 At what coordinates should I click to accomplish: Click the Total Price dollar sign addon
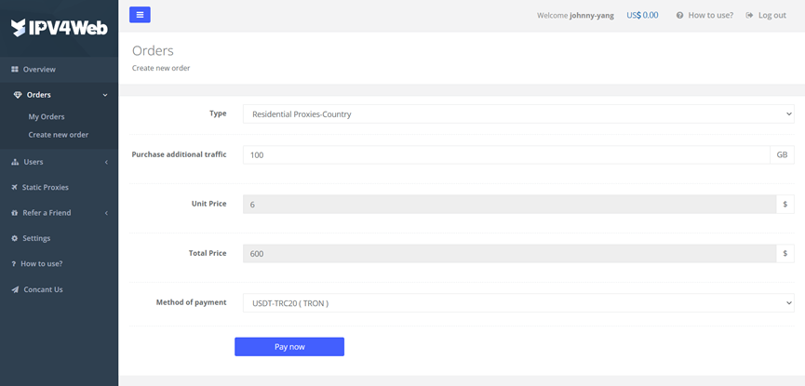785,254
